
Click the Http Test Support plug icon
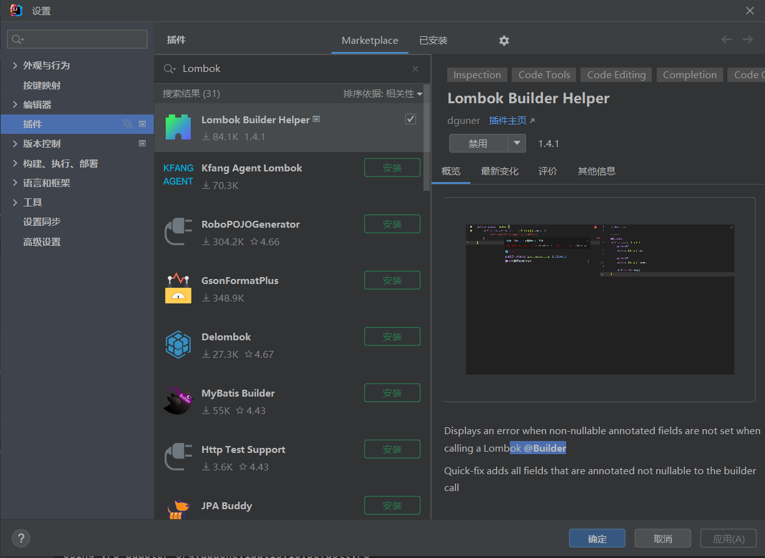click(x=178, y=457)
